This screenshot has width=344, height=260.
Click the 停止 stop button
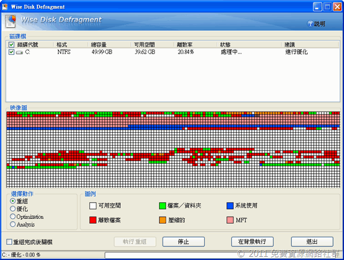tap(184, 242)
